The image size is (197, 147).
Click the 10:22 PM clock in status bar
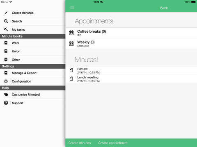pos(98,2)
